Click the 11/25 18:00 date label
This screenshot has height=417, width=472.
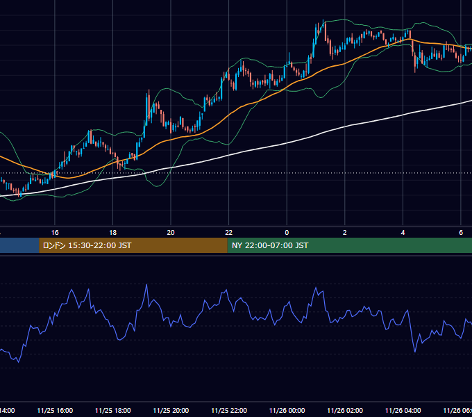point(113,410)
